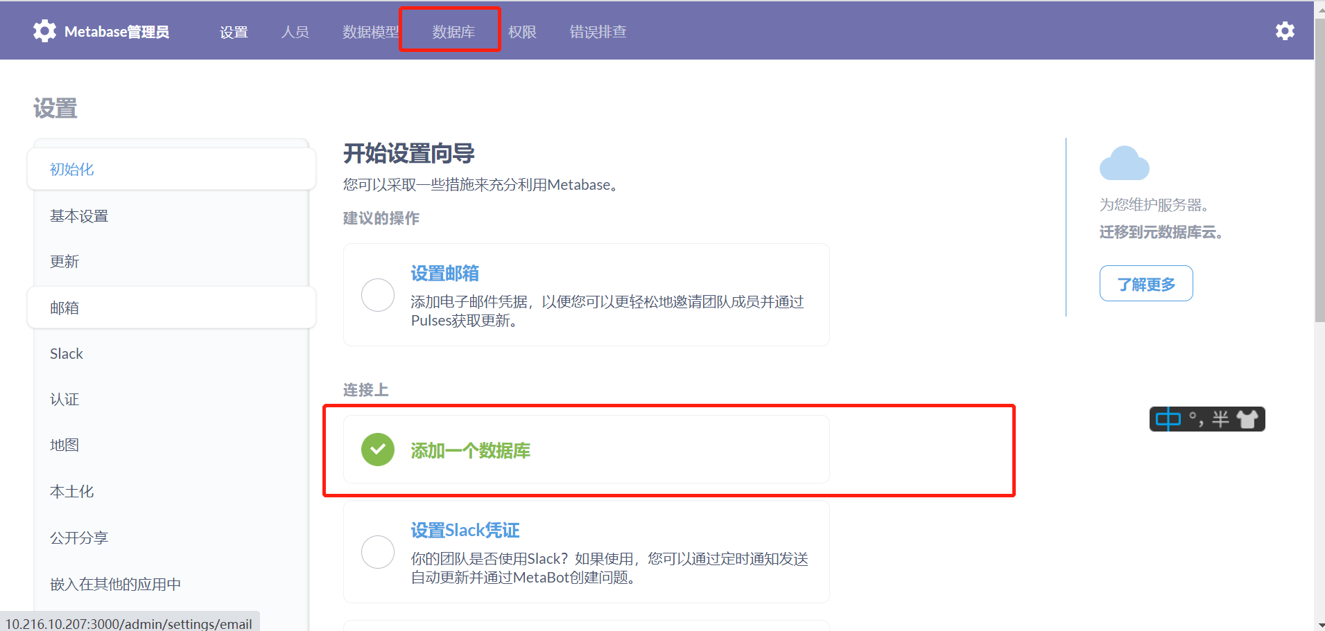
Task: Select 嵌入在其他的应用中 in settings sidebar
Action: pos(171,585)
